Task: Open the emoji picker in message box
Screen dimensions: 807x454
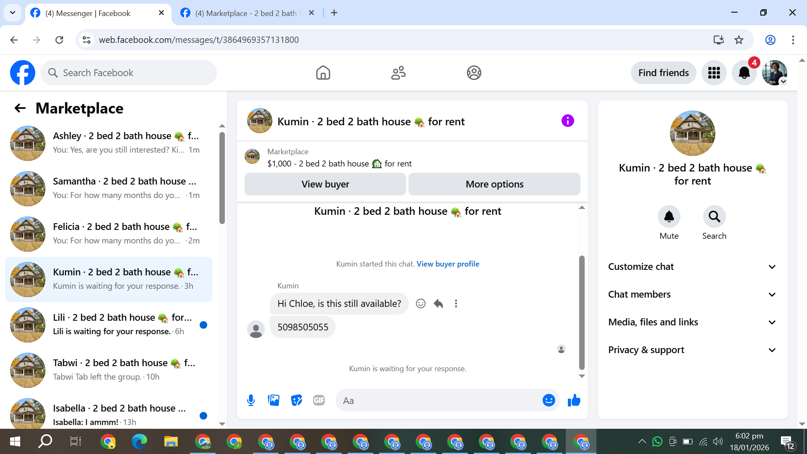Action: (549, 401)
